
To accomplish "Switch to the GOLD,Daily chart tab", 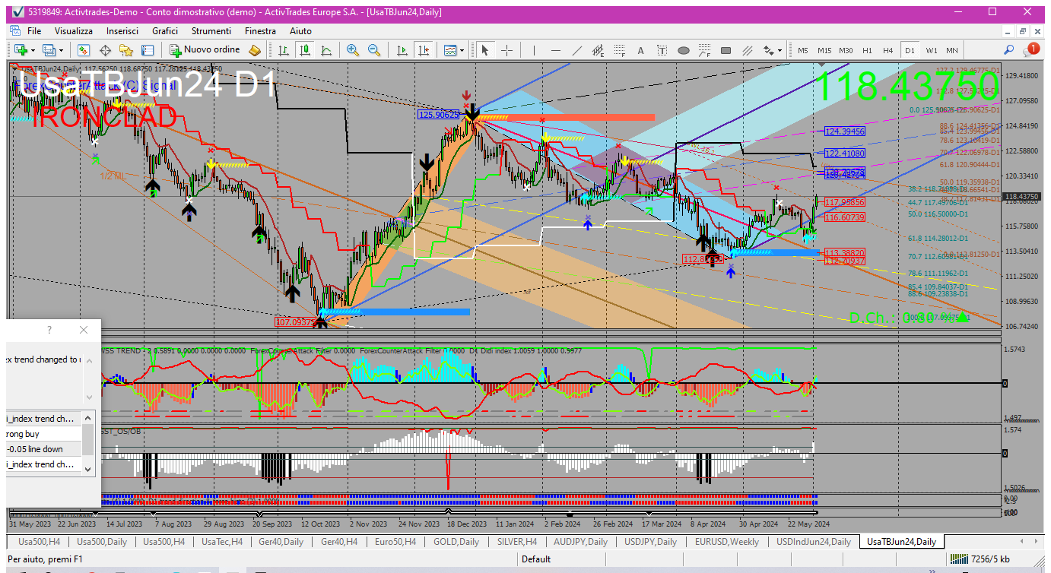I will pos(456,542).
